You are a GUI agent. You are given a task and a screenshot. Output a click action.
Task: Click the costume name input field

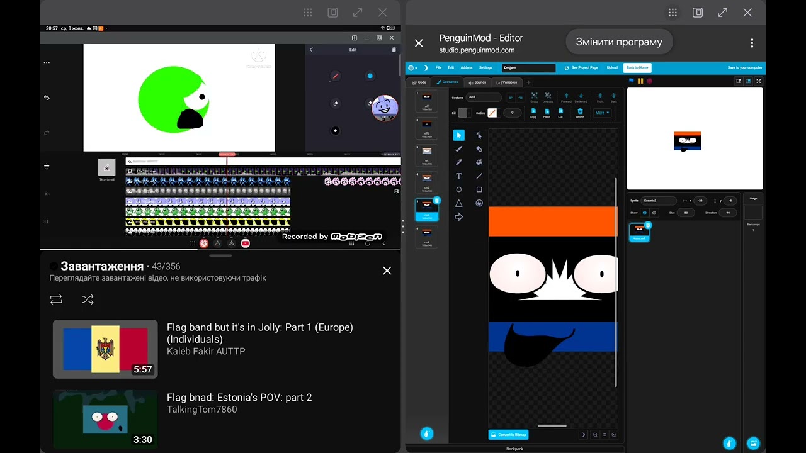[x=484, y=97]
